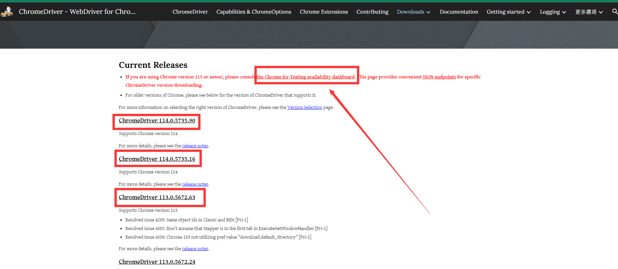Expand the Logging dropdown chevron

pyautogui.click(x=564, y=12)
